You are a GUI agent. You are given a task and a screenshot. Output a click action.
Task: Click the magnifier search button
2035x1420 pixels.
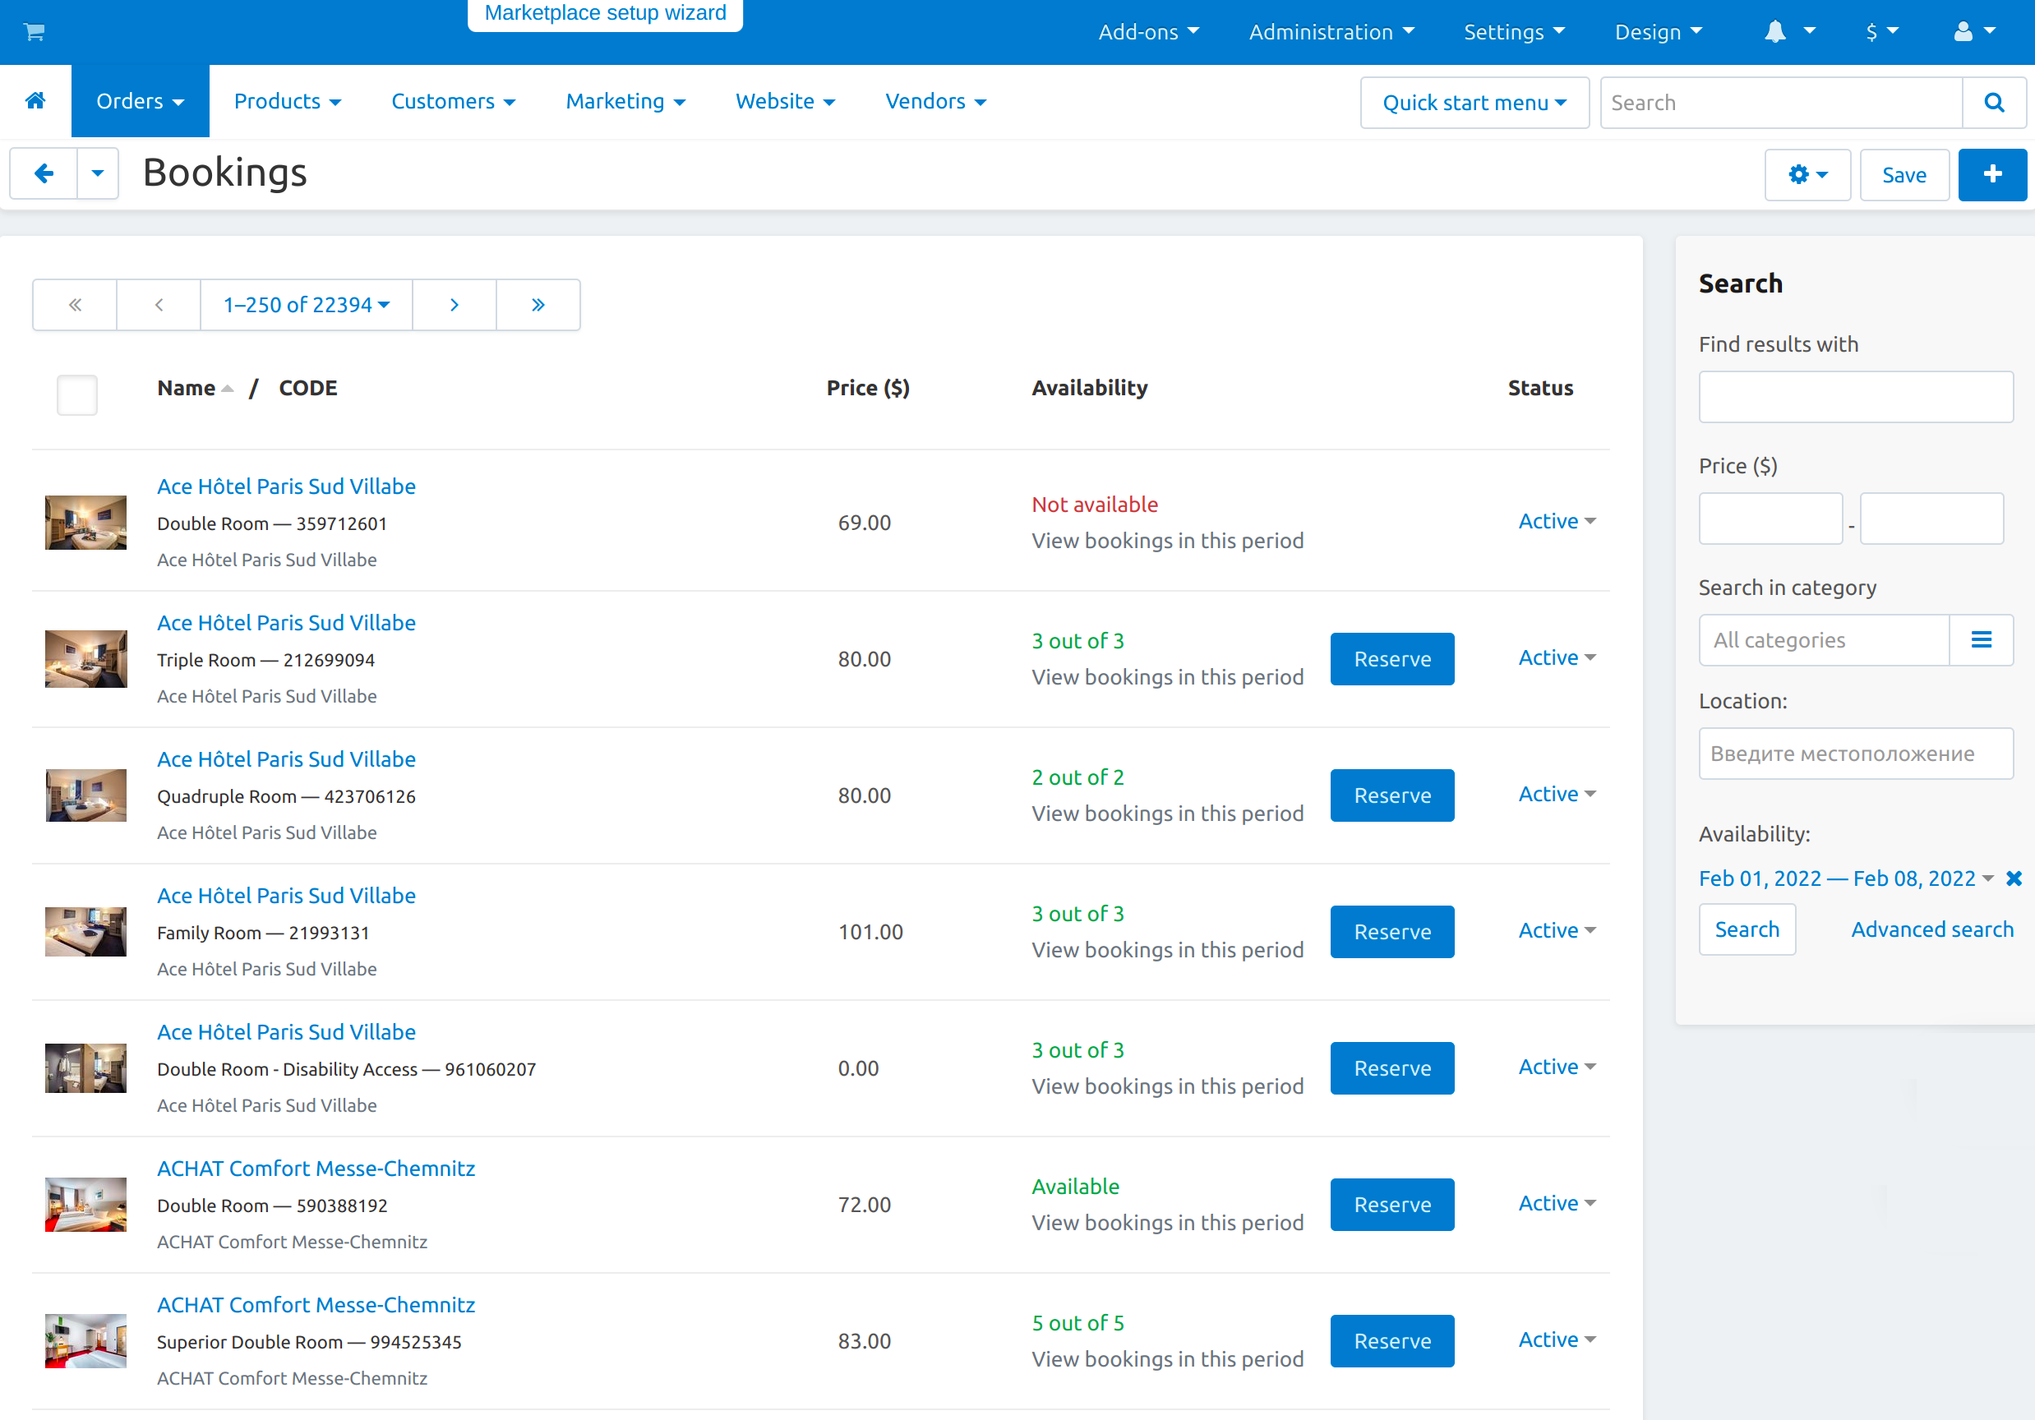(x=1994, y=103)
